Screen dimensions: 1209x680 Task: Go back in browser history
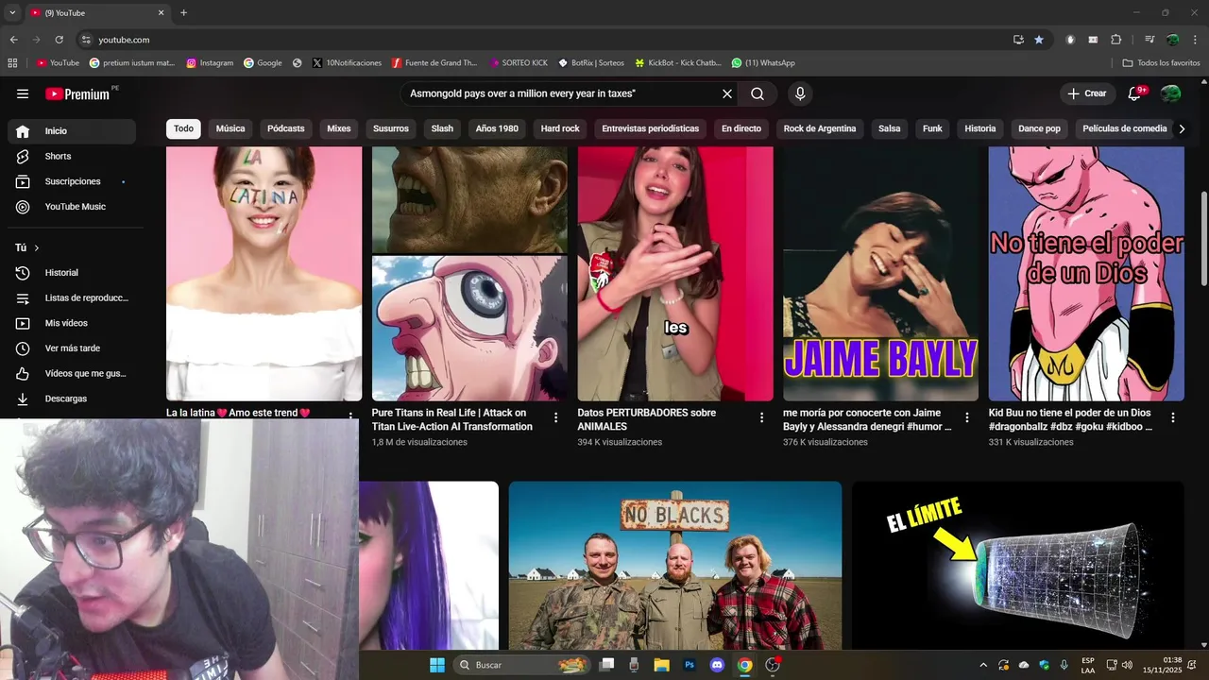[x=13, y=40]
